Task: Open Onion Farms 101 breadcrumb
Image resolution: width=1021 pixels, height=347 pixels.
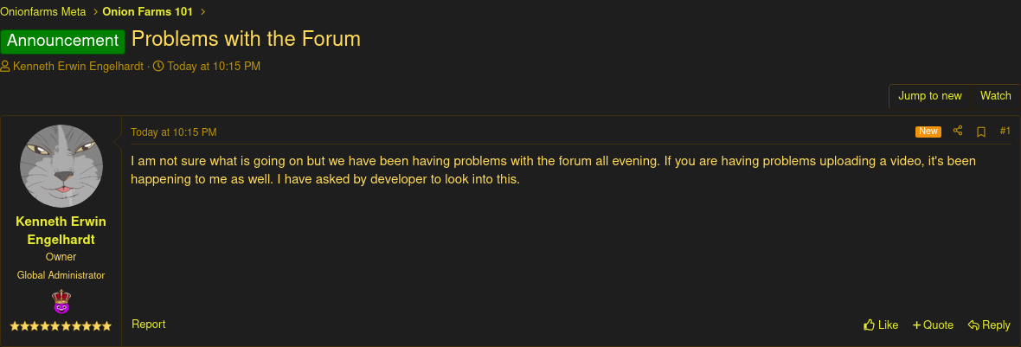Action: [147, 12]
